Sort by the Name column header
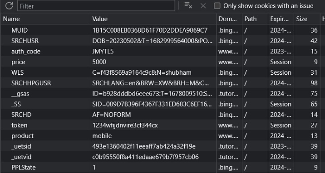Viewport: 325px width, 173px height. coord(45,19)
